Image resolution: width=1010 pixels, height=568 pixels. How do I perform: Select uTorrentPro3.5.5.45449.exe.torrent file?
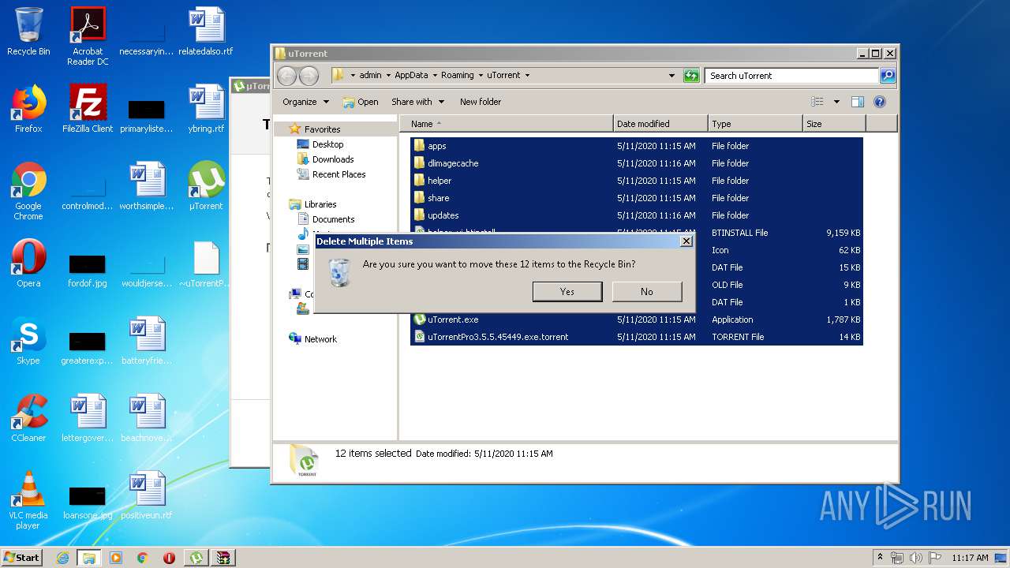[636, 337]
